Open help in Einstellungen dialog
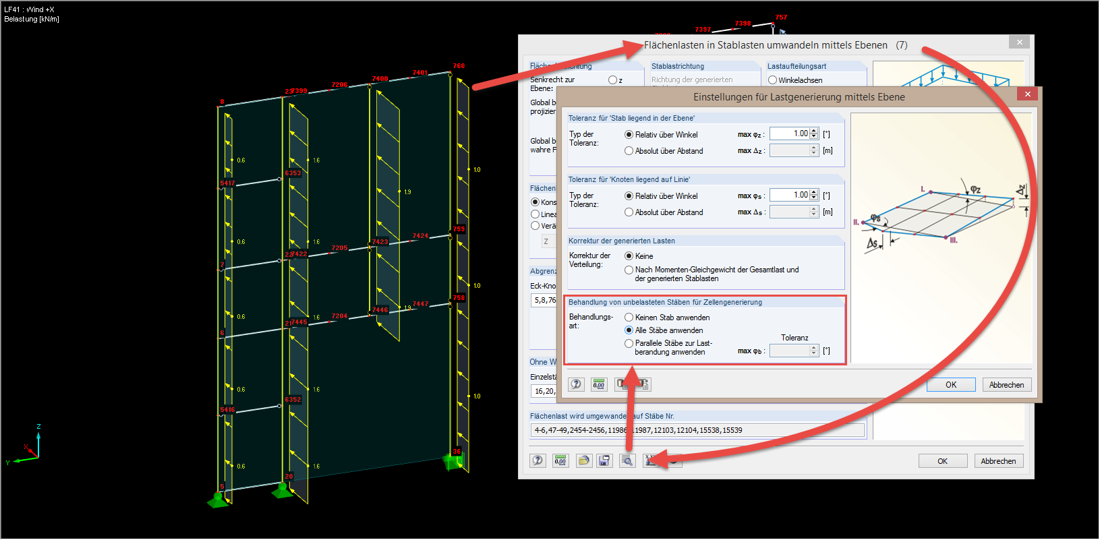Screen dimensions: 1100x540 coord(576,384)
